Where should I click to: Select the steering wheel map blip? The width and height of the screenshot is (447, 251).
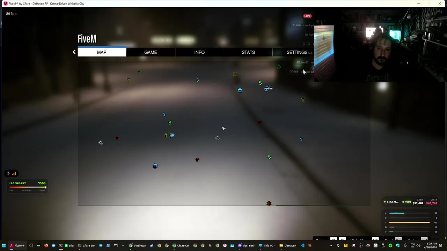(268, 89)
